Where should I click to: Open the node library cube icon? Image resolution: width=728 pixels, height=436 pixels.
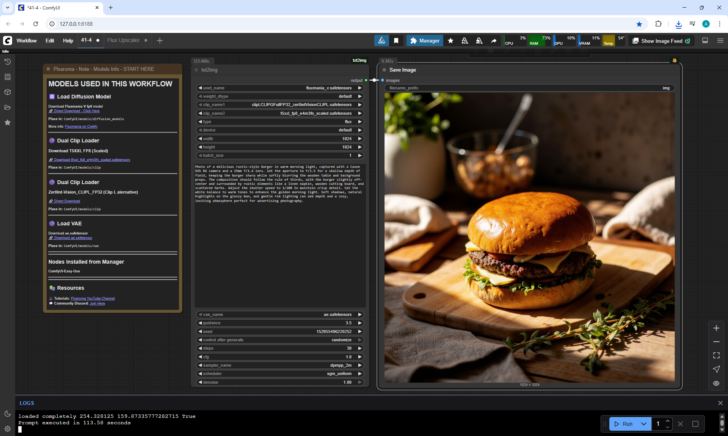[7, 92]
